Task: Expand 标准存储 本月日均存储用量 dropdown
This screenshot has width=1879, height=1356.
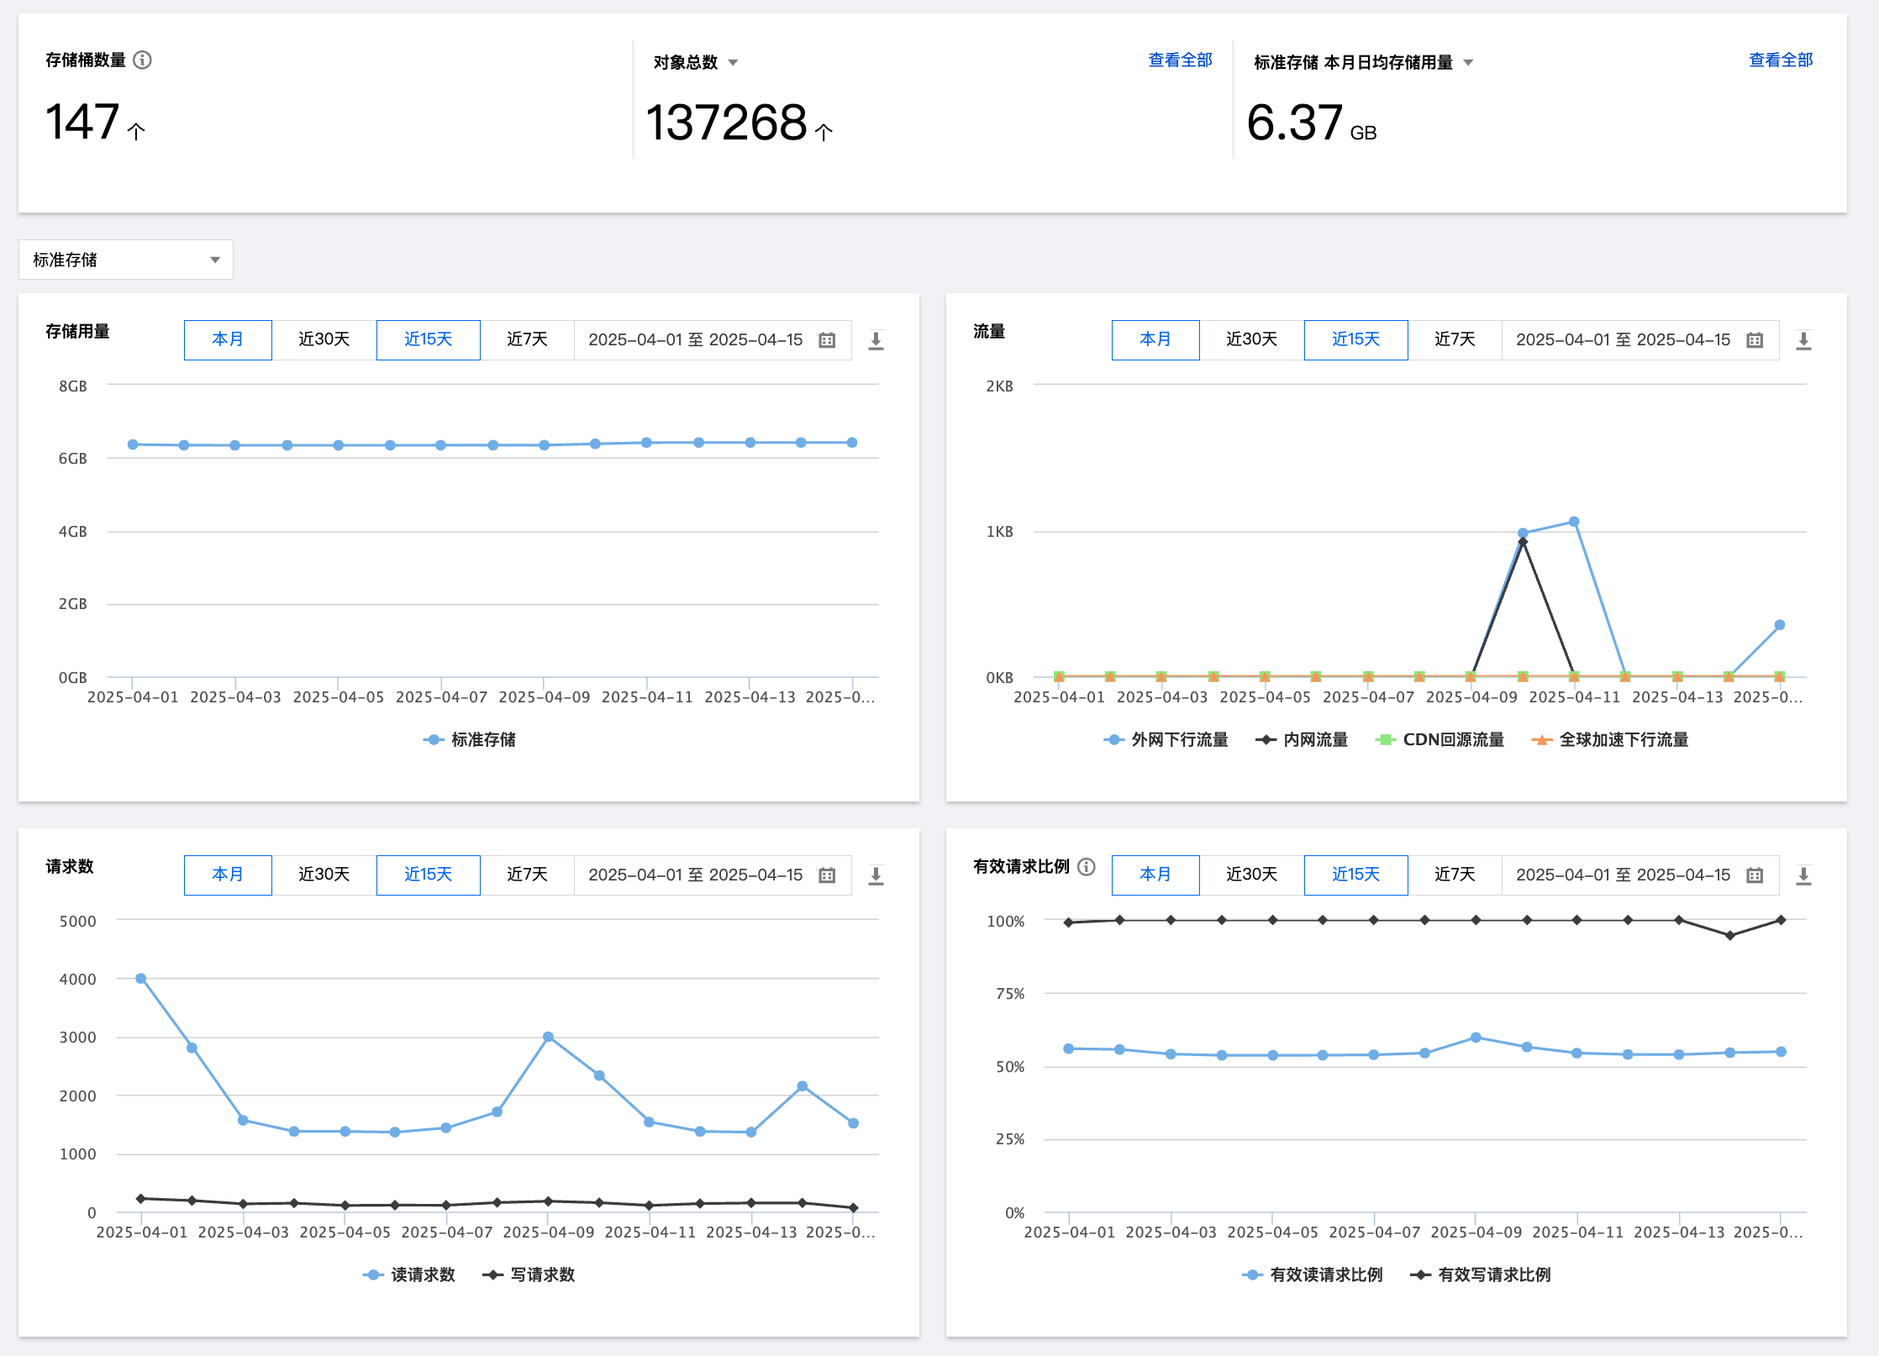Action: [1468, 62]
